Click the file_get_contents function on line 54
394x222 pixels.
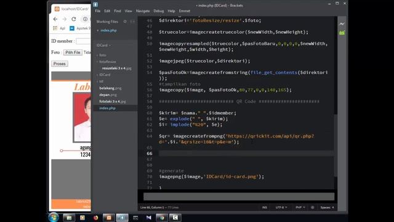point(273,73)
